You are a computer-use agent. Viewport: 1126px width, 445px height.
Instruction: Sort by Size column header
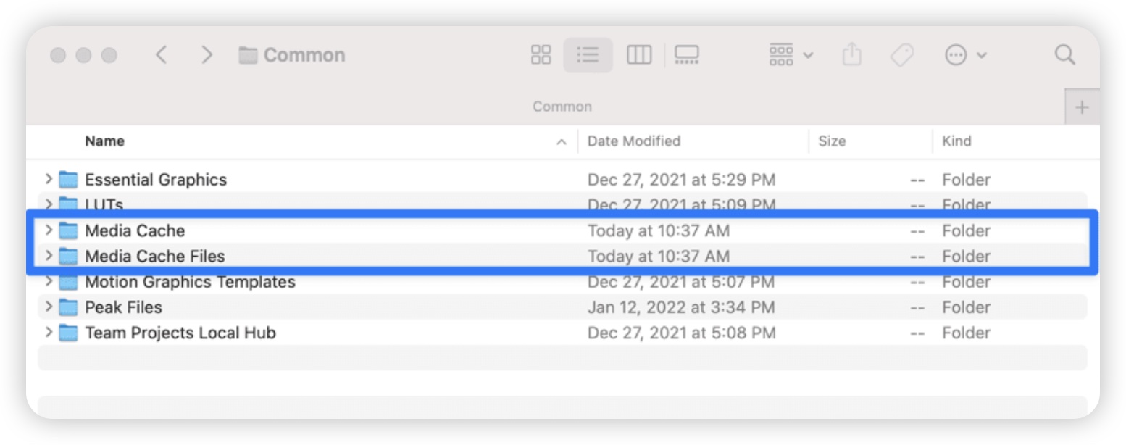tap(832, 141)
